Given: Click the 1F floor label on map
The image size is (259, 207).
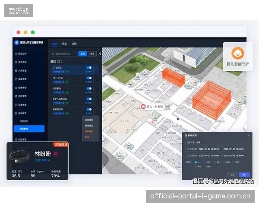Looking at the screenshot, I should [178, 119].
